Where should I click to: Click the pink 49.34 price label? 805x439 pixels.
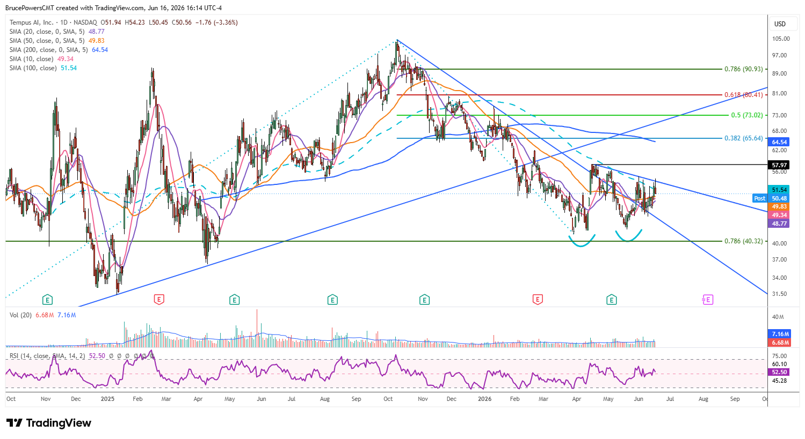(779, 215)
